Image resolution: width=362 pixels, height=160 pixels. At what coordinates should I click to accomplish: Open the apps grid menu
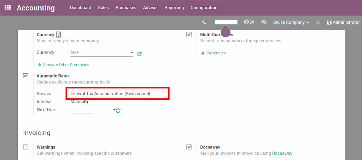(7, 7)
